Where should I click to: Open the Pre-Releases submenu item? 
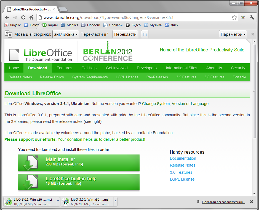(157, 77)
